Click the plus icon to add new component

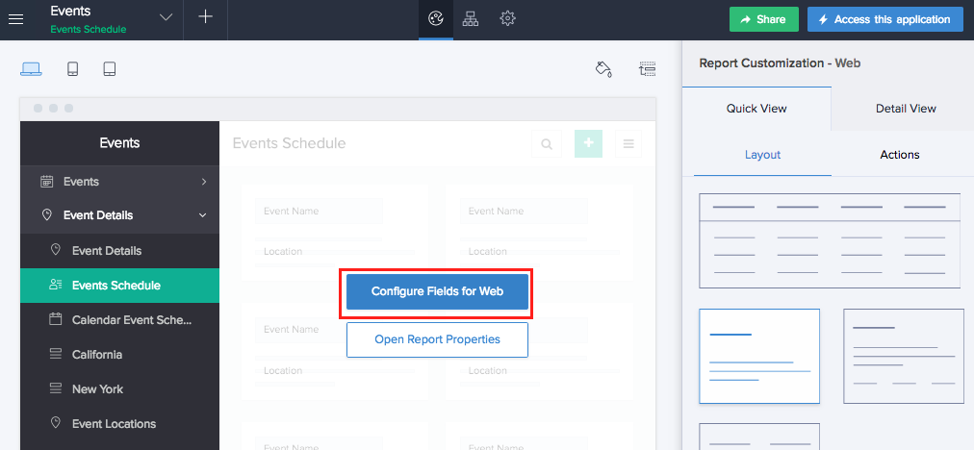(205, 18)
